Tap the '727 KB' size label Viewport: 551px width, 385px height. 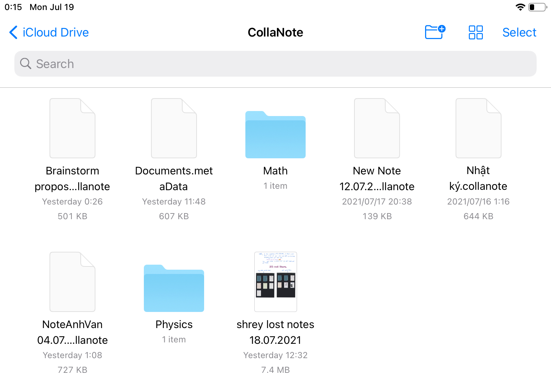[x=72, y=370]
